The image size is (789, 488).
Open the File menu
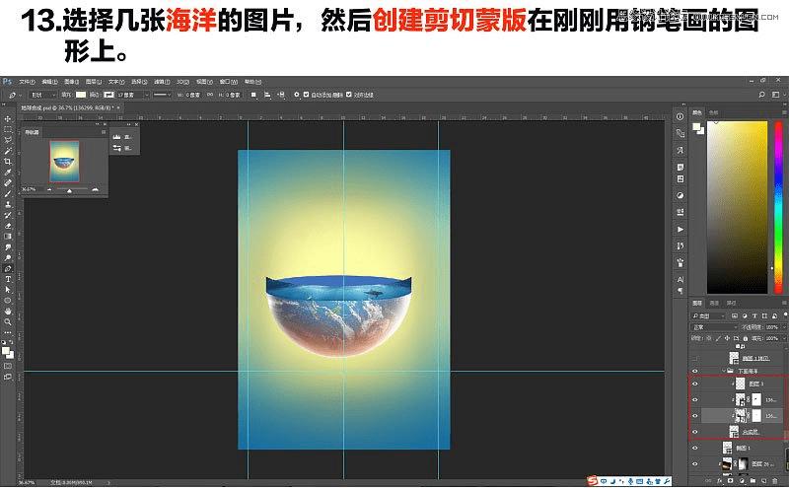[x=27, y=82]
